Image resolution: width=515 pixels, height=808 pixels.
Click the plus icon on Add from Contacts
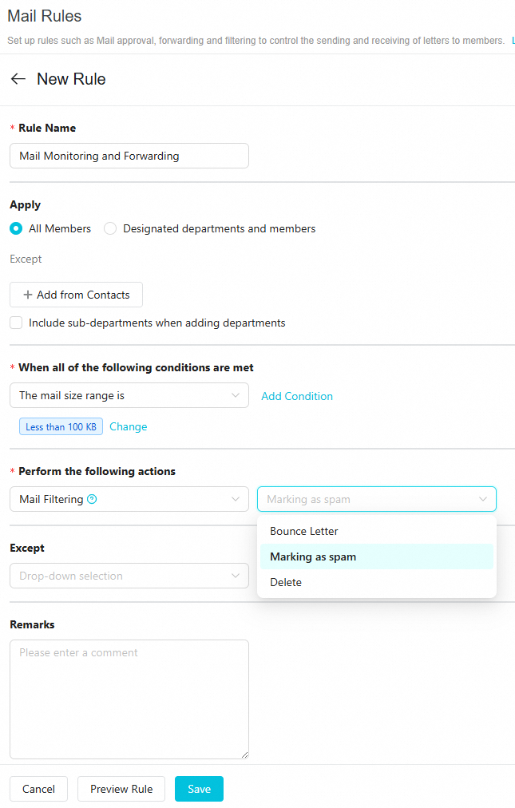28,295
